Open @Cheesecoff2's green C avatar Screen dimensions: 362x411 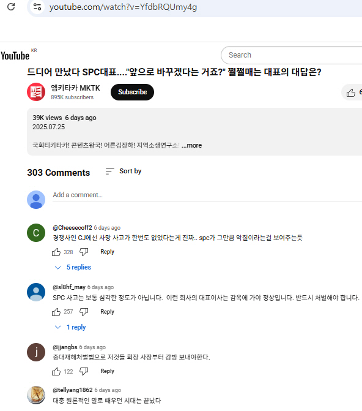(x=36, y=233)
